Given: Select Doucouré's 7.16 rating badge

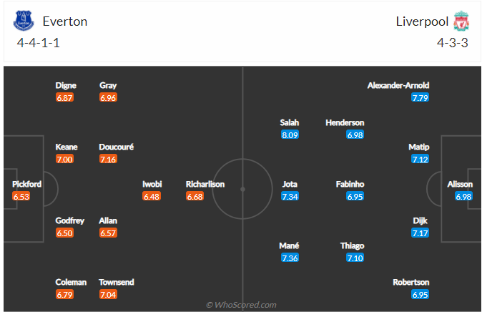Looking at the screenshot, I should [x=109, y=159].
